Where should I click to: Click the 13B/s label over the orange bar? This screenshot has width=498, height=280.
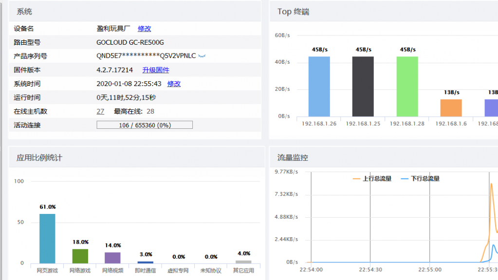coord(452,92)
